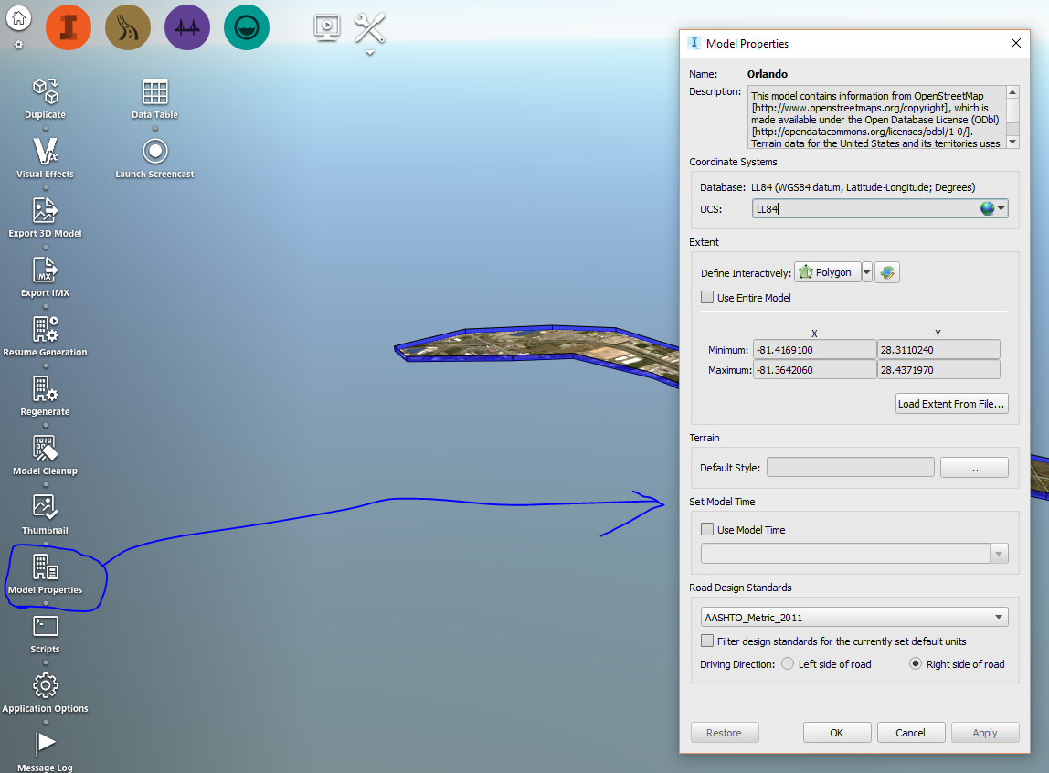Create a model Thumbnail
Screen dimensions: 1049x773
click(45, 515)
